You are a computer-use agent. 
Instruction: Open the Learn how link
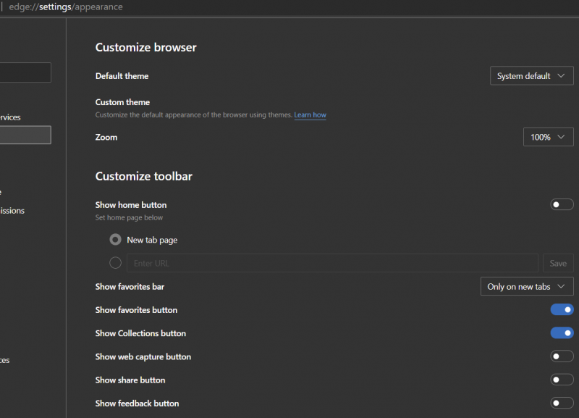point(310,115)
